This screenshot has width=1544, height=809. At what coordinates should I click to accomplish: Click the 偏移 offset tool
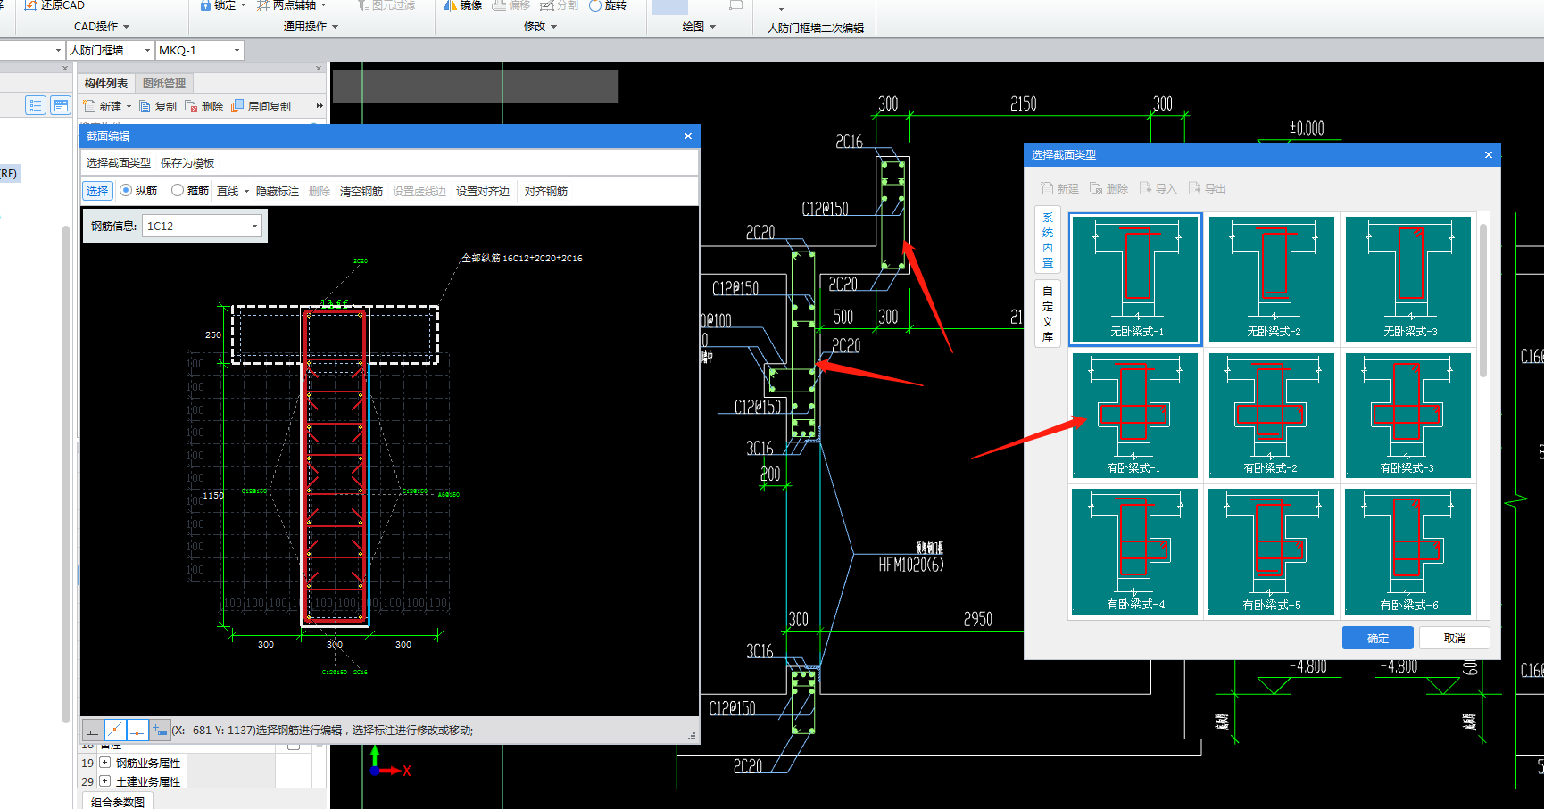pyautogui.click(x=511, y=5)
